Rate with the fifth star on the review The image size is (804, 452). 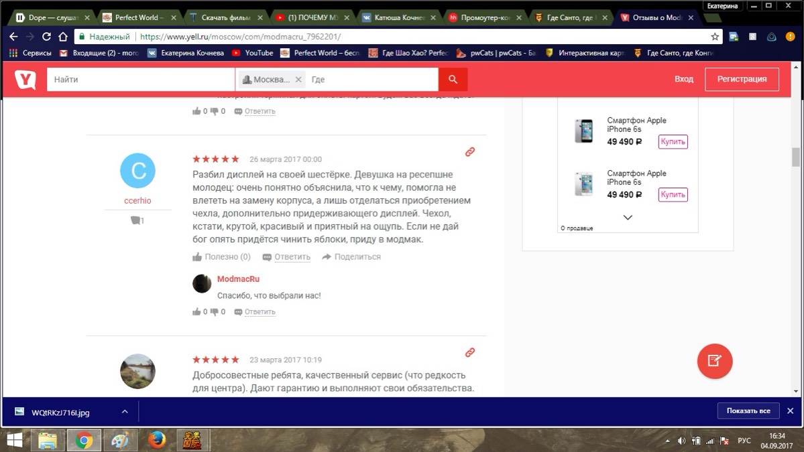[x=236, y=159]
